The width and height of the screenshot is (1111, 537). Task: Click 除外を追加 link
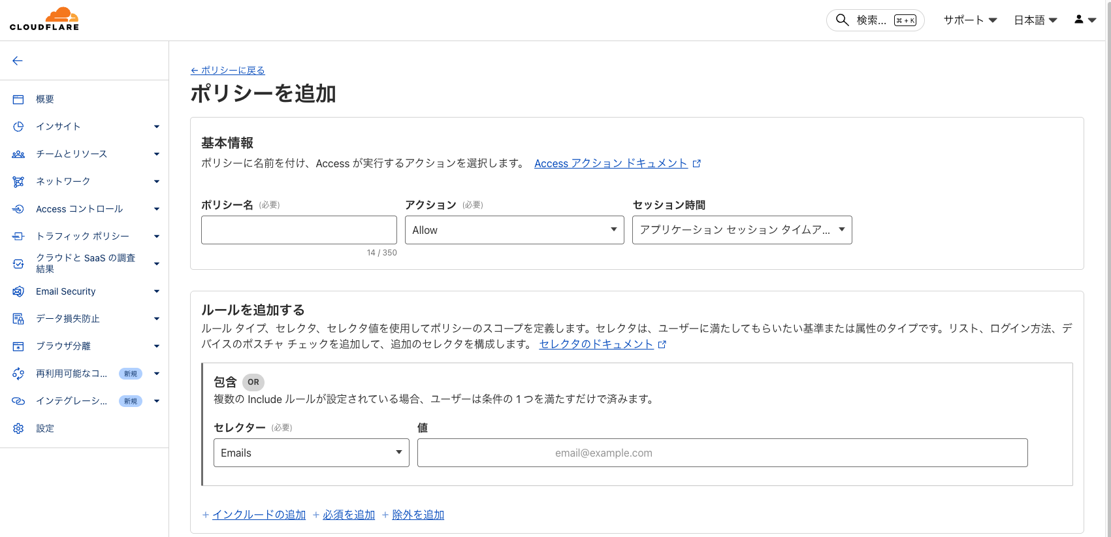click(418, 515)
